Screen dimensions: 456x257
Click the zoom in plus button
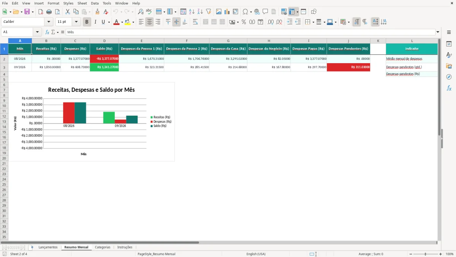[x=441, y=254]
